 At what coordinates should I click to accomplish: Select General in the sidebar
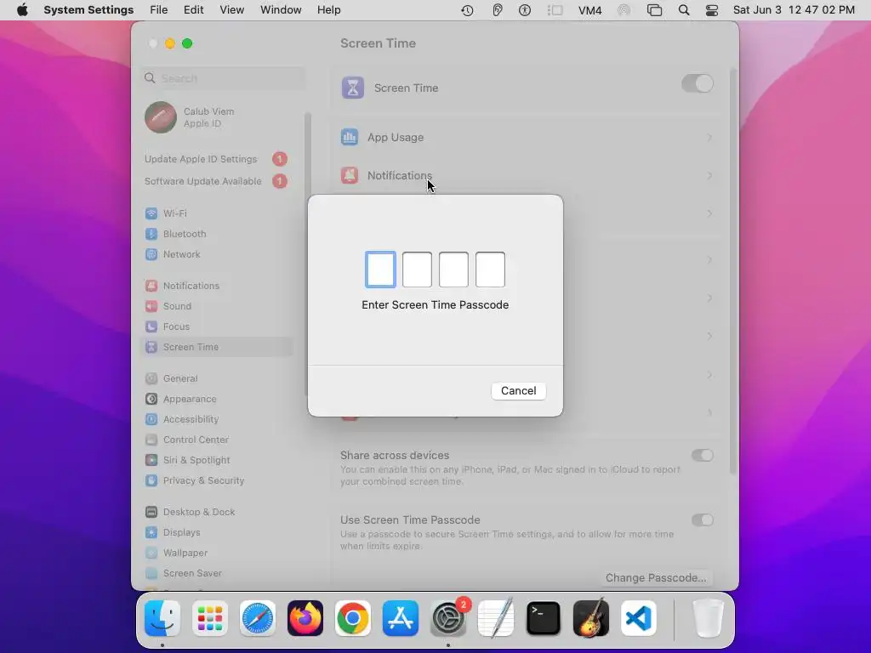[x=216, y=378]
